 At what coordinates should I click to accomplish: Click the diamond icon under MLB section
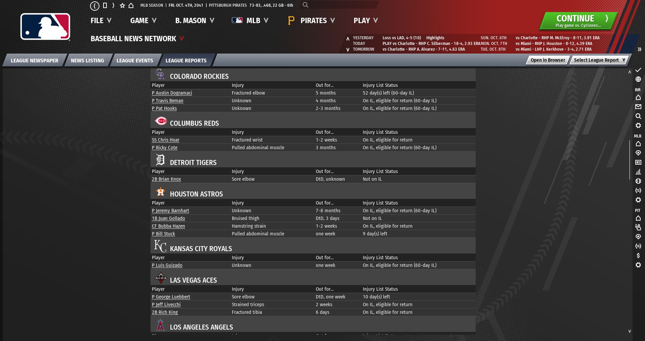tap(638, 153)
